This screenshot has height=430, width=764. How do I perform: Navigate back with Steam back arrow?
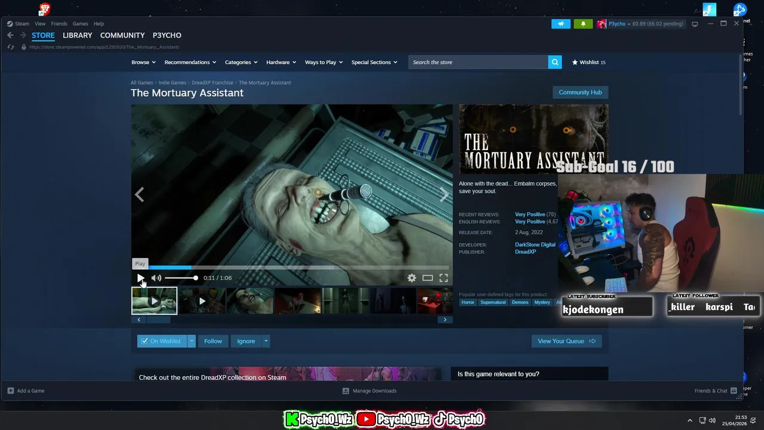[10, 35]
